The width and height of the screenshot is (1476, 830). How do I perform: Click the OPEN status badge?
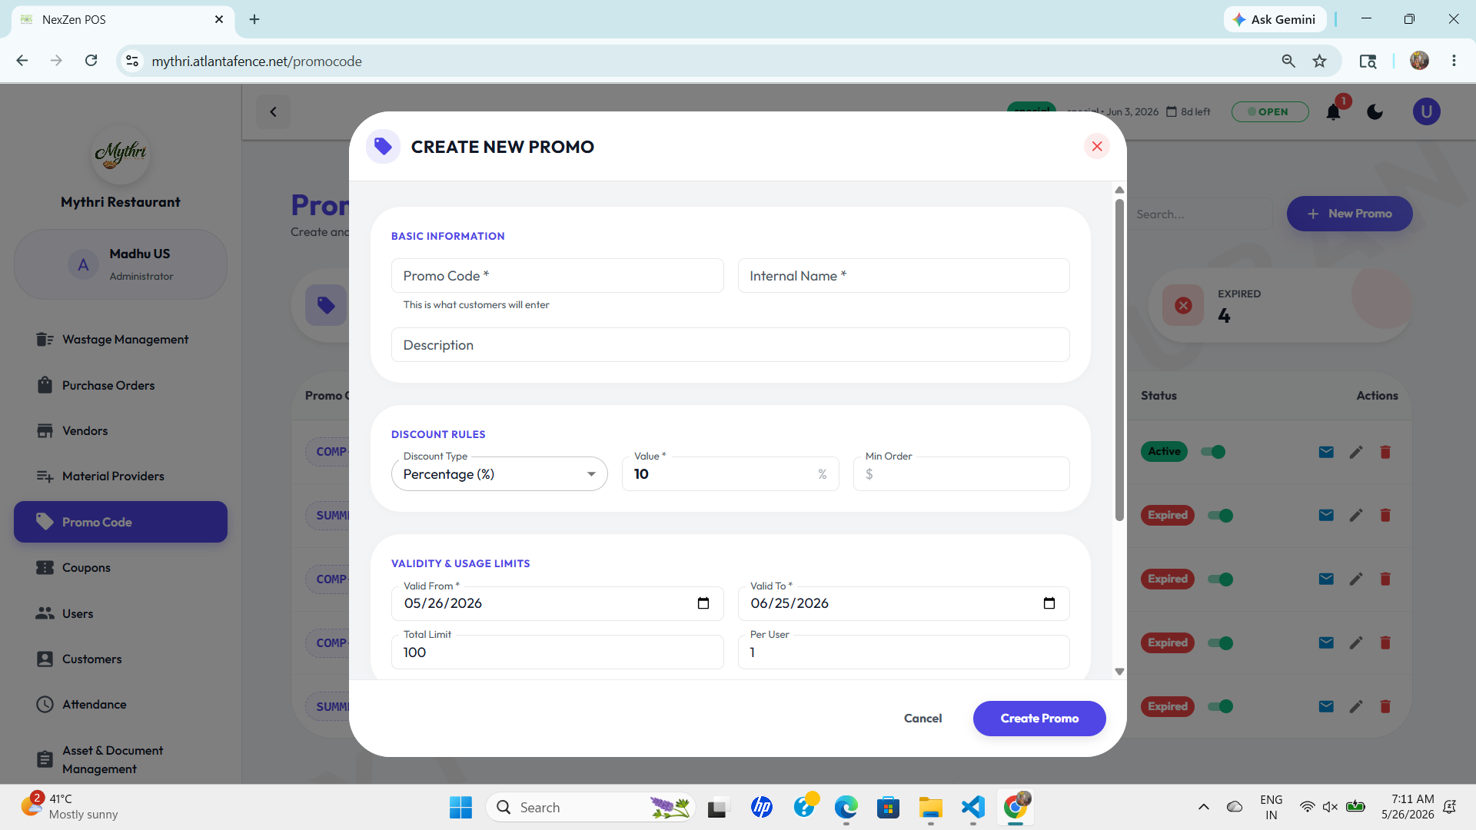click(x=1269, y=112)
